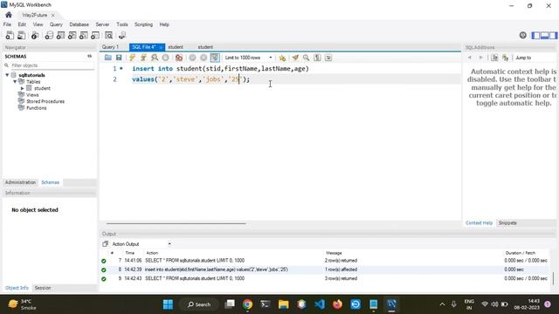Screen dimensions: 559x314
Task: Search table data icon in main toolbar
Action: coord(108,35)
